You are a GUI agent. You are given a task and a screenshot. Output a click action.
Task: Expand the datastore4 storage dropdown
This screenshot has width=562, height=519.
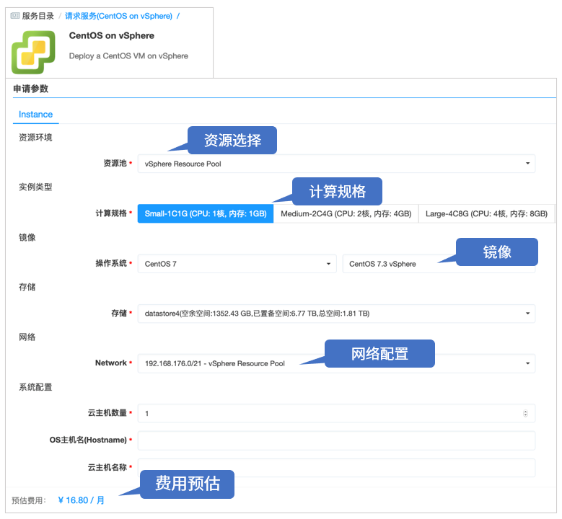coord(336,314)
